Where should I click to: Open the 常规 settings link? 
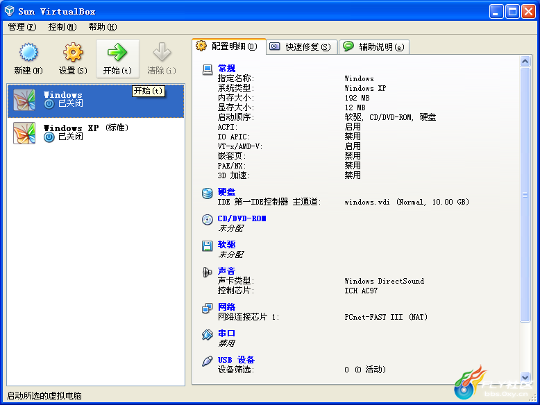point(226,69)
